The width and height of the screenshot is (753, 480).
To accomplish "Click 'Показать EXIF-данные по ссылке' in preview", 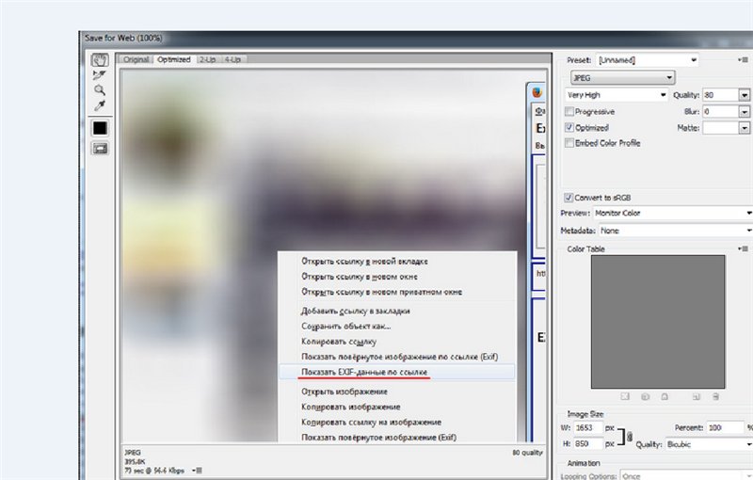I will click(x=364, y=372).
